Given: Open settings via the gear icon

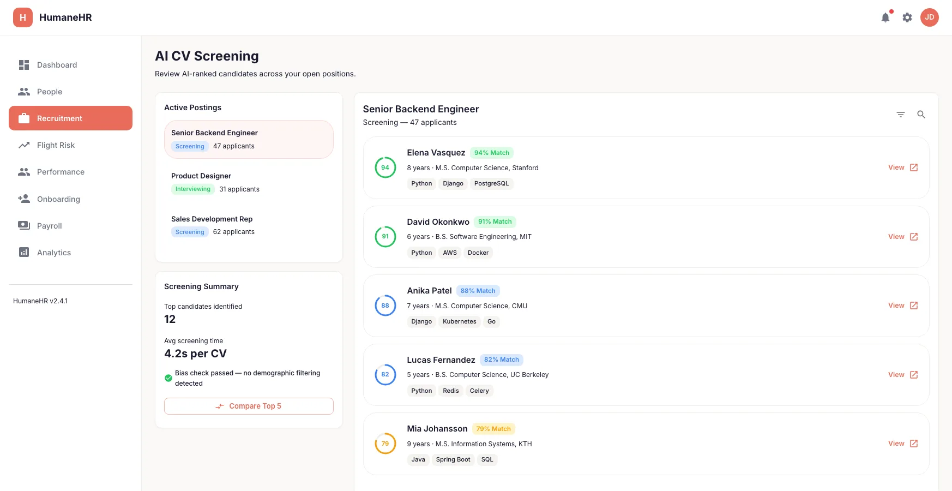Looking at the screenshot, I should point(907,17).
